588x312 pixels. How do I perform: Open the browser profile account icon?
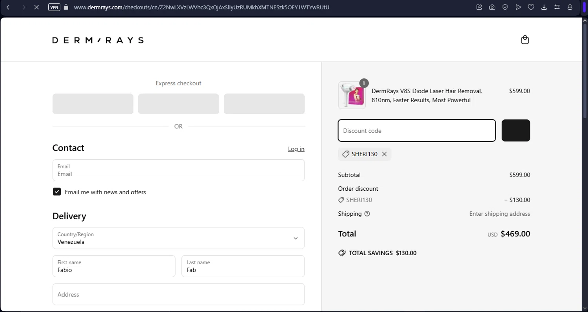point(570,7)
